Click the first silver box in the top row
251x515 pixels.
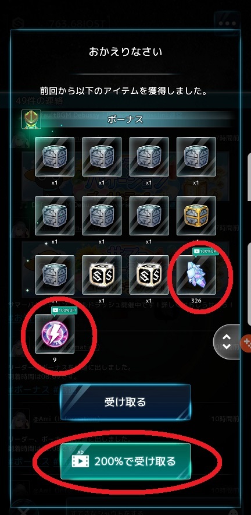pos(55,157)
